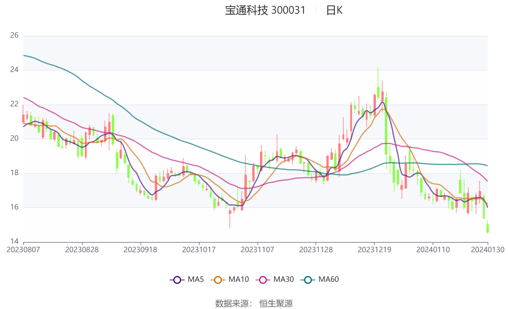Toggle the MA60 legend series
The height and width of the screenshot is (309, 508).
[320, 279]
